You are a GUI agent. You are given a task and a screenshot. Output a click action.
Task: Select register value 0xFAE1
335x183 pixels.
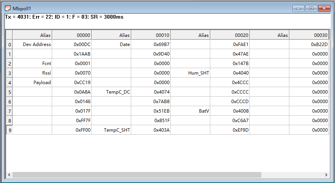pos(230,45)
